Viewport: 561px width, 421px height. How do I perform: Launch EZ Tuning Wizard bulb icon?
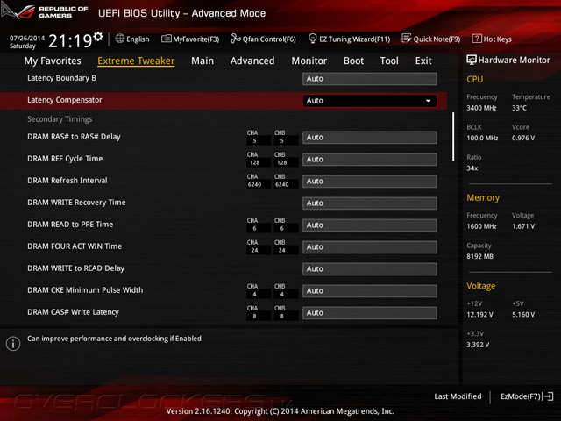tap(312, 38)
